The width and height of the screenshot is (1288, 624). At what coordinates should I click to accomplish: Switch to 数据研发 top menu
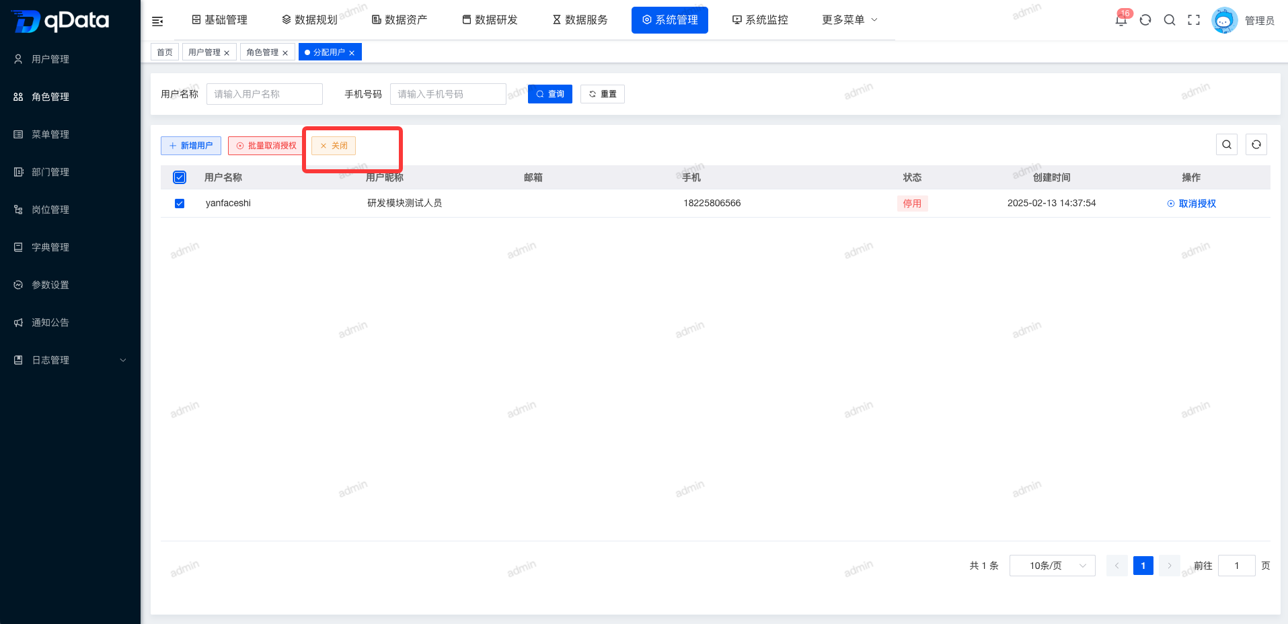pos(490,20)
